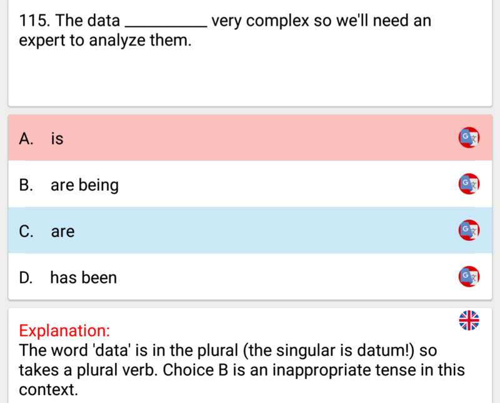This screenshot has height=403, width=500.
Task: Click the UK flag language icon
Action: point(469,320)
